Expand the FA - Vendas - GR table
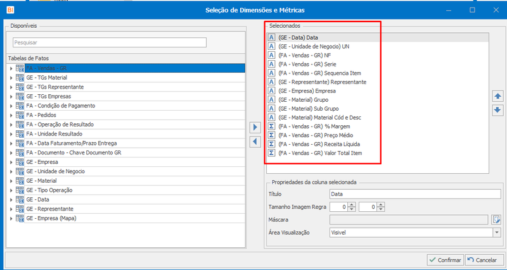This screenshot has width=507, height=270. point(11,68)
